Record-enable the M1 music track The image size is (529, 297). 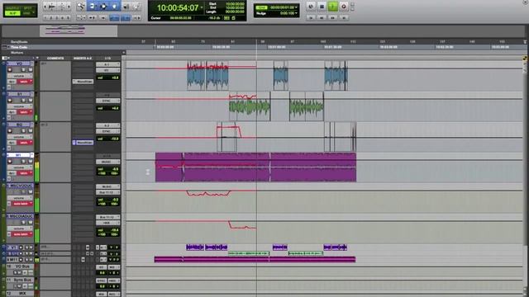tap(10, 162)
